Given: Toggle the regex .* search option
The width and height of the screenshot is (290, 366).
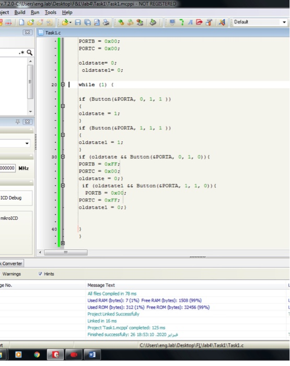Looking at the screenshot, I should point(21,52).
